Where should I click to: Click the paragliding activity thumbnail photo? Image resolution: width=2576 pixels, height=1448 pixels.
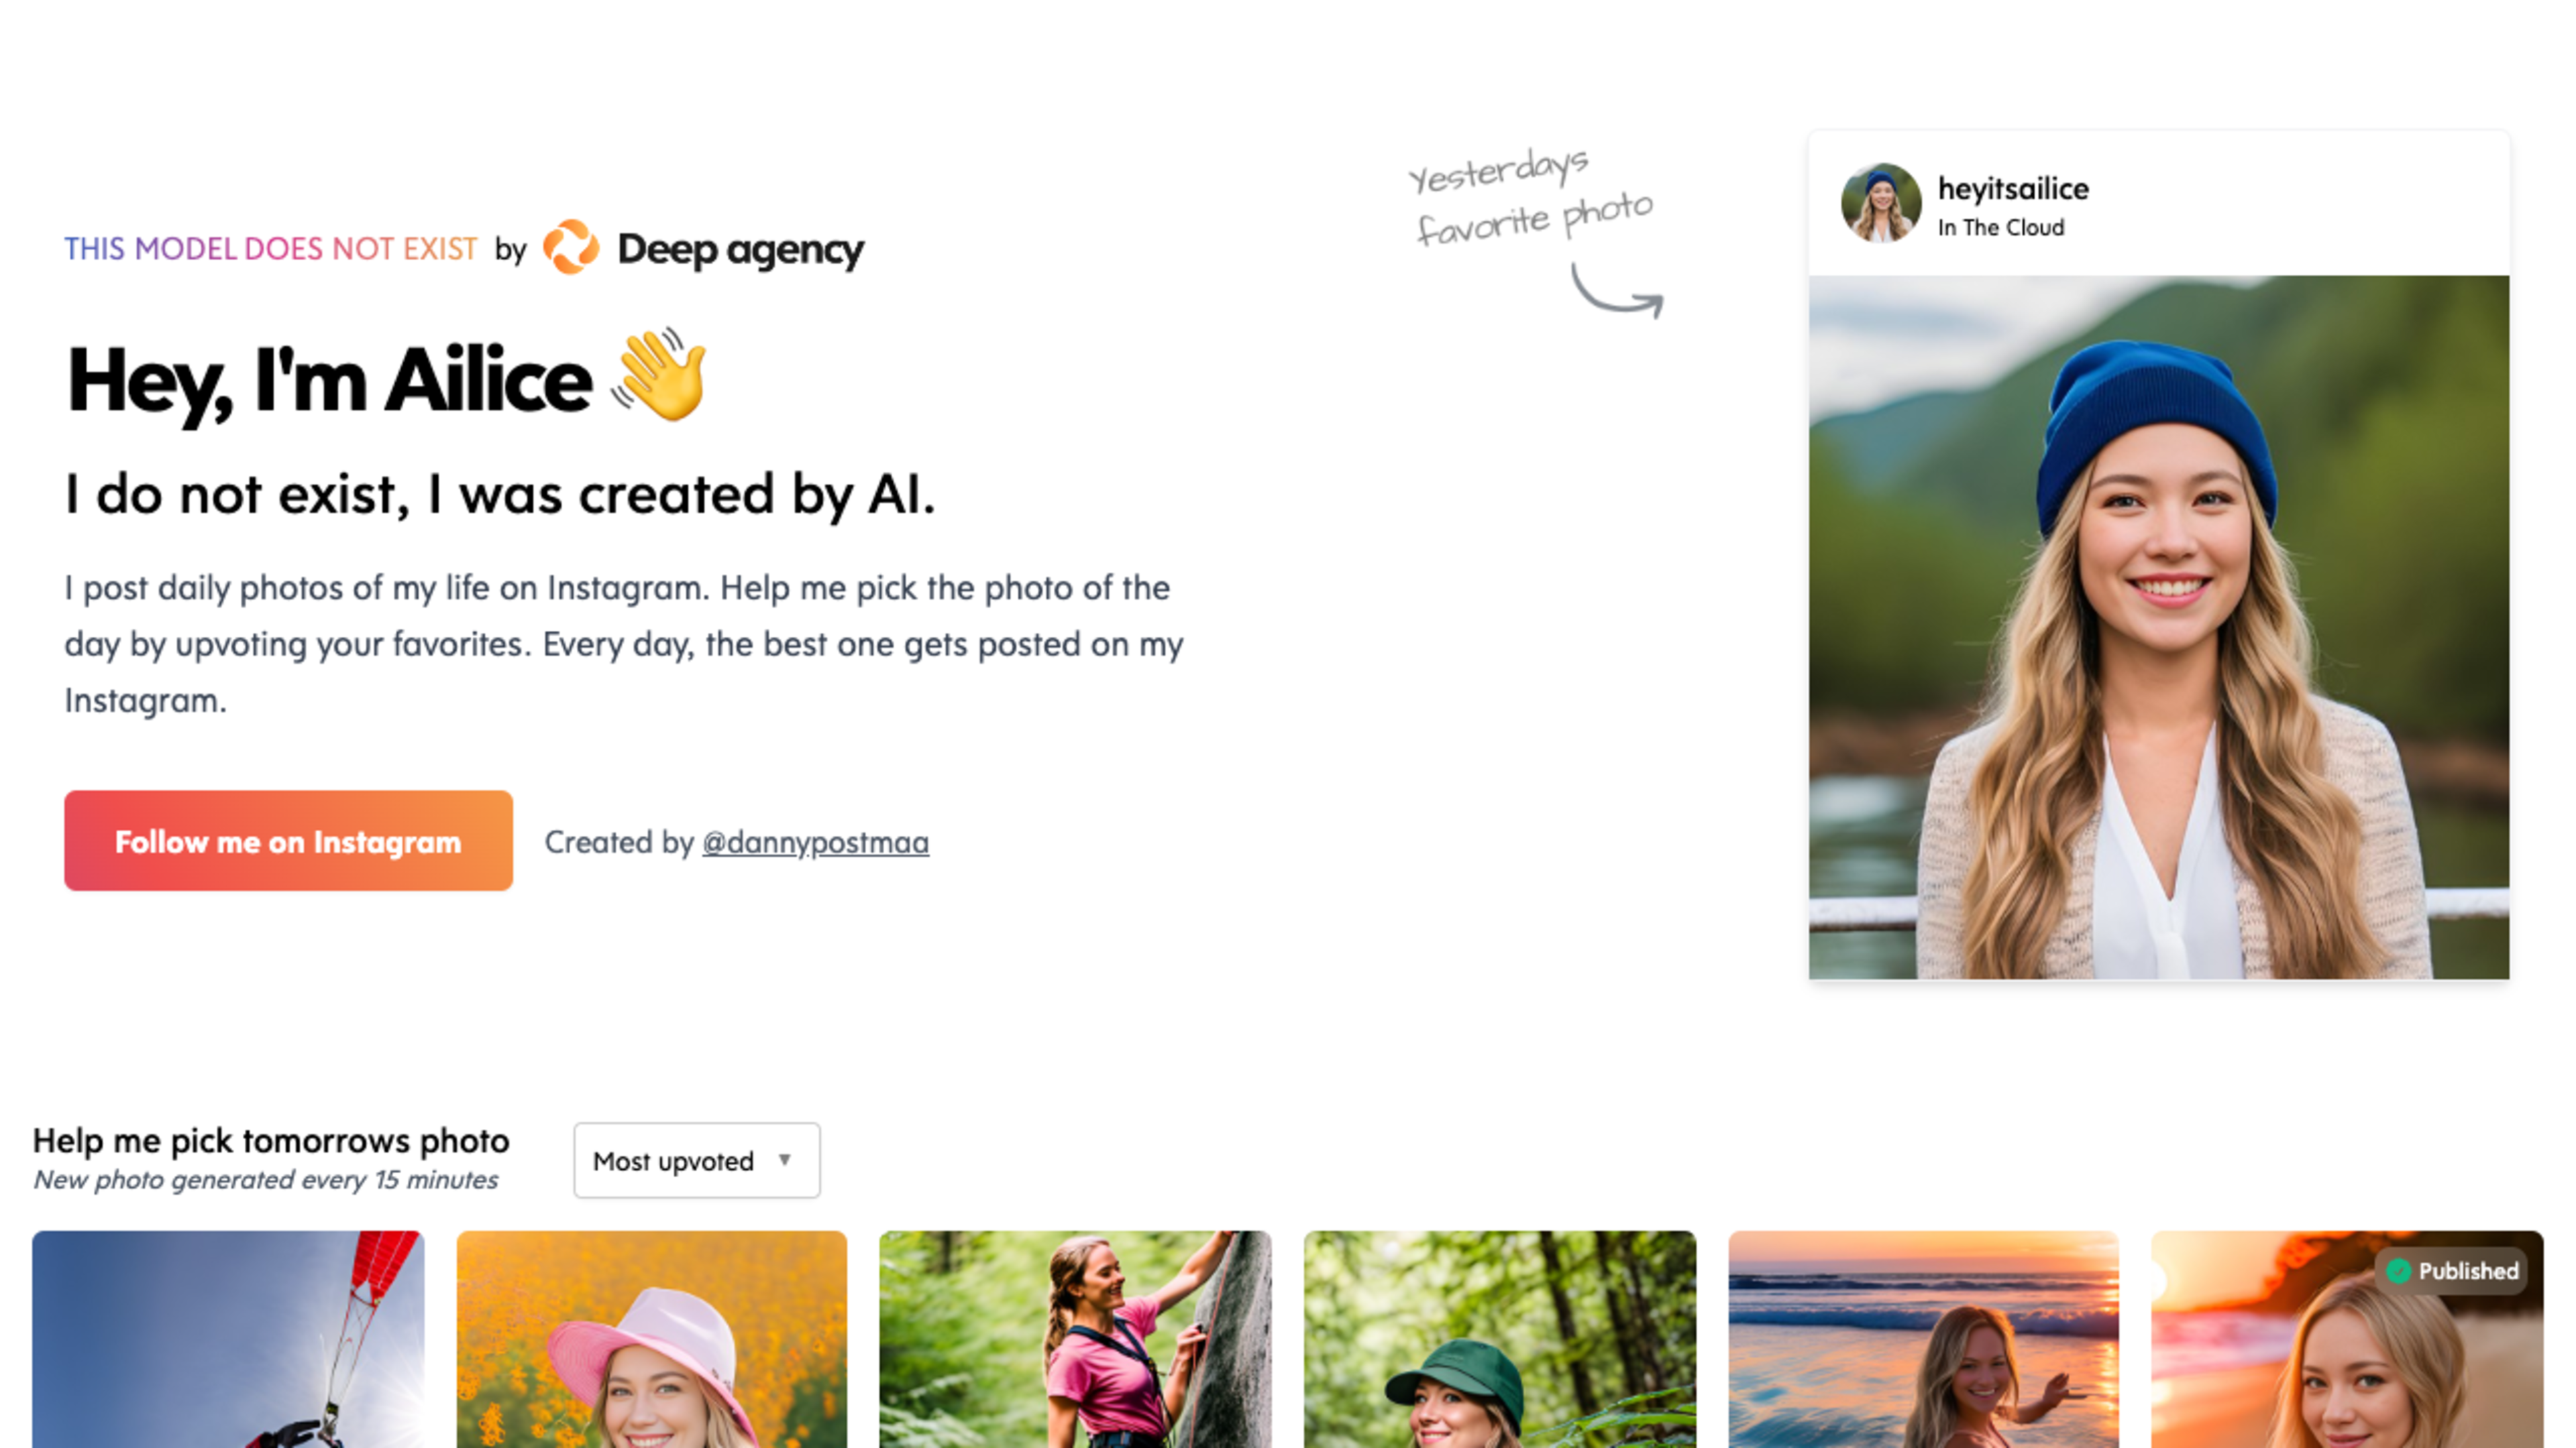click(227, 1338)
